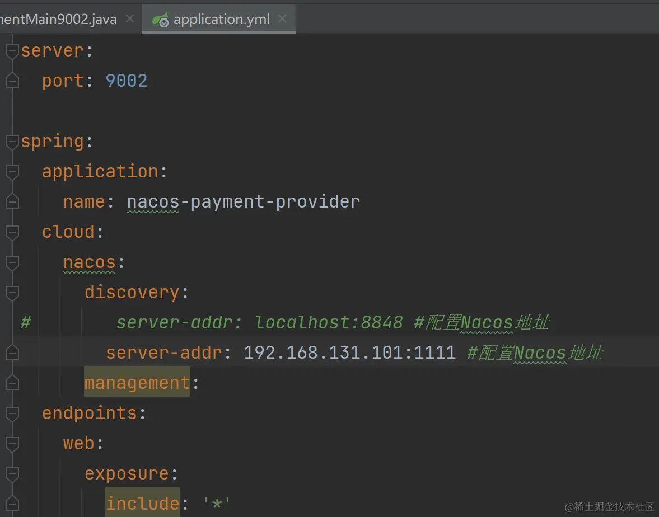Click the active 'server-addr' key
The width and height of the screenshot is (659, 517).
[164, 353]
